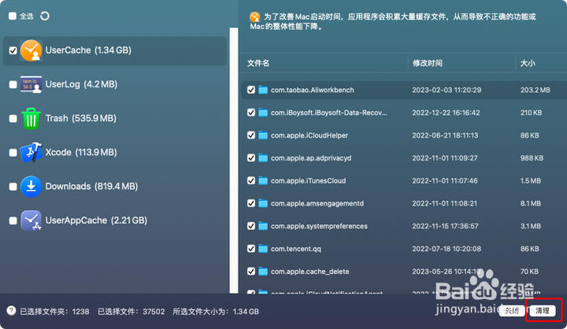Click the green Trash bin icon
This screenshot has height=329, width=567.
coord(31,118)
